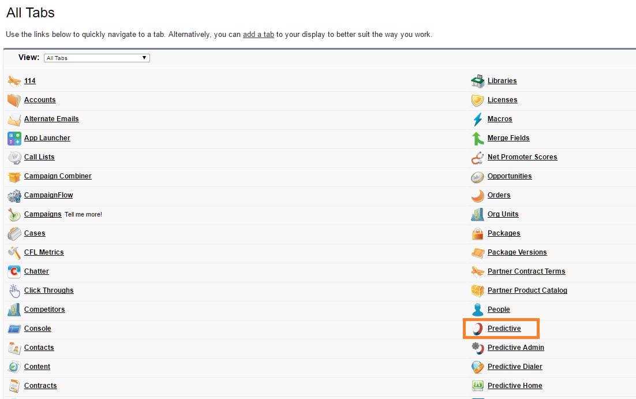This screenshot has height=399, width=636.
Task: Click the Macros lightning bolt icon
Action: tap(477, 119)
